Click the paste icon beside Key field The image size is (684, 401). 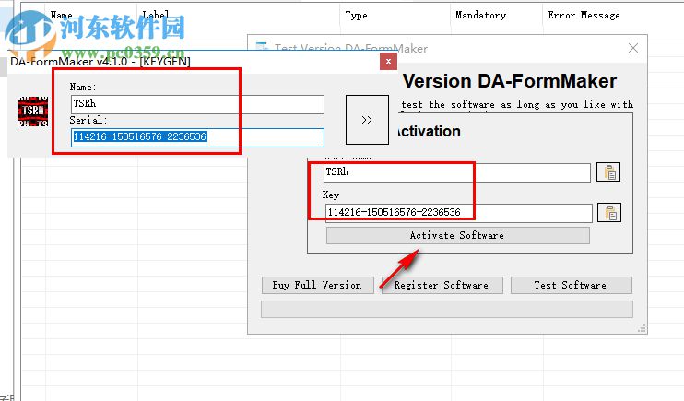tap(609, 213)
